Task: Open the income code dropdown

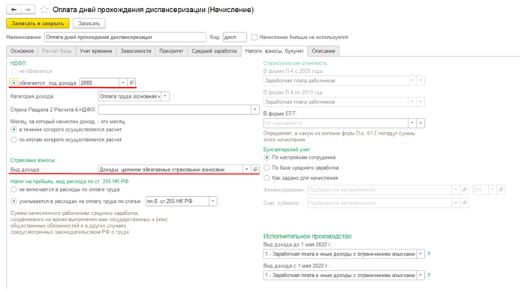Action: pyautogui.click(x=123, y=83)
